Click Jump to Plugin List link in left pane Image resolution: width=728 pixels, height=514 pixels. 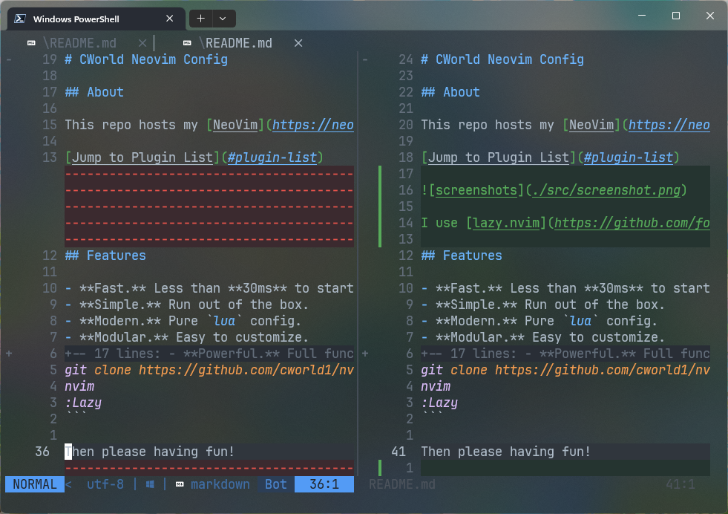[x=142, y=157]
